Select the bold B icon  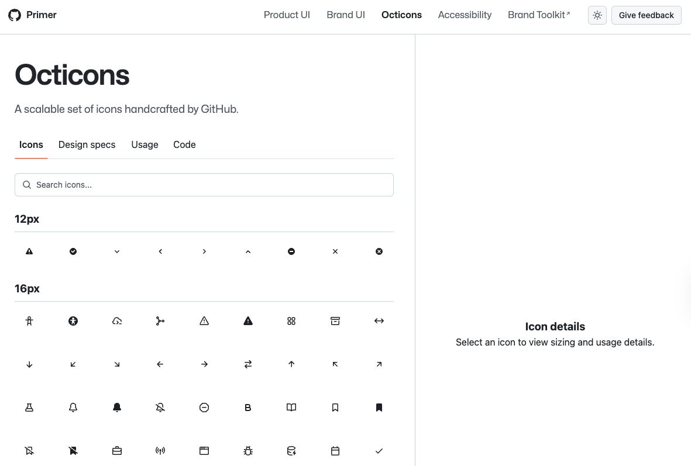(x=248, y=408)
